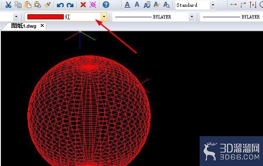Click the Copy icon
The height and width of the screenshot is (166, 263).
click(18, 5)
